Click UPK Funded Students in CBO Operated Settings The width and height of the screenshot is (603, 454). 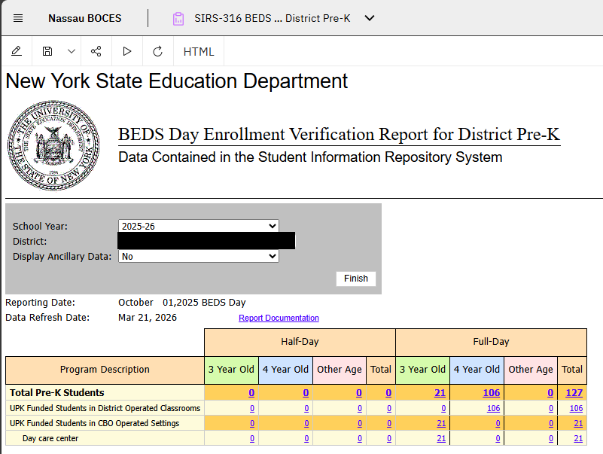click(x=94, y=423)
